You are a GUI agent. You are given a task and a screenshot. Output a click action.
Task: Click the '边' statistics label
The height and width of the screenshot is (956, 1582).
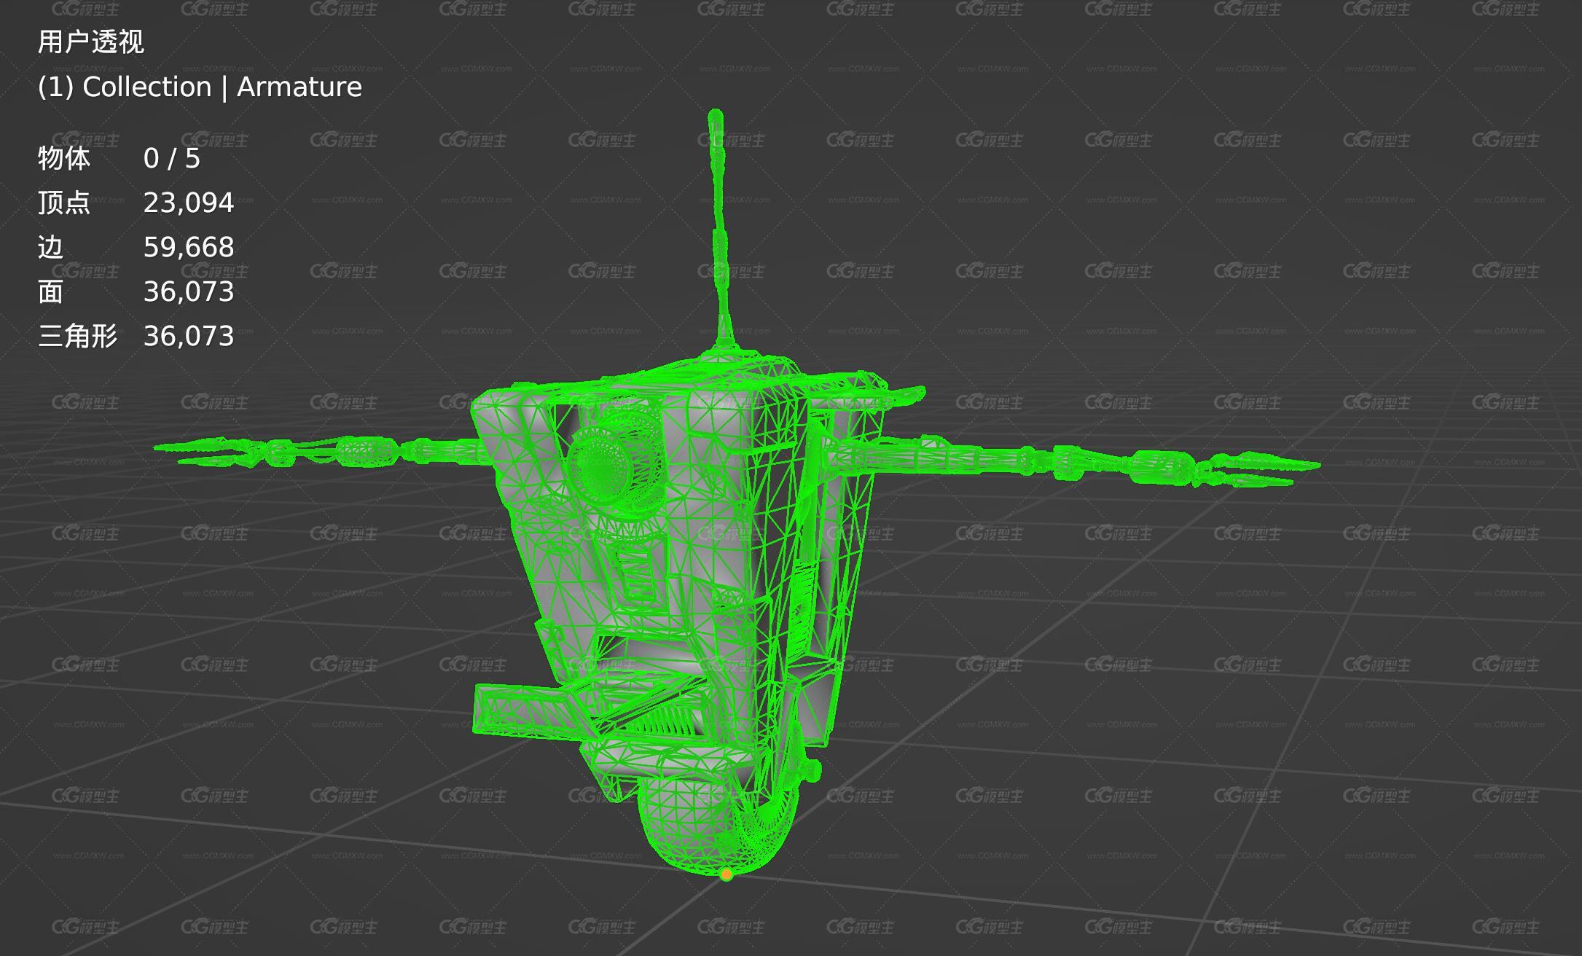tap(51, 248)
